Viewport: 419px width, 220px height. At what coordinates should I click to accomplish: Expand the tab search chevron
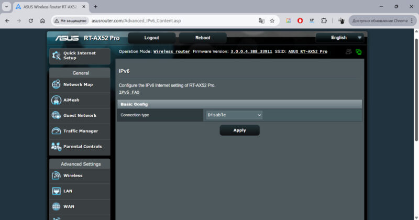[x=6, y=7]
